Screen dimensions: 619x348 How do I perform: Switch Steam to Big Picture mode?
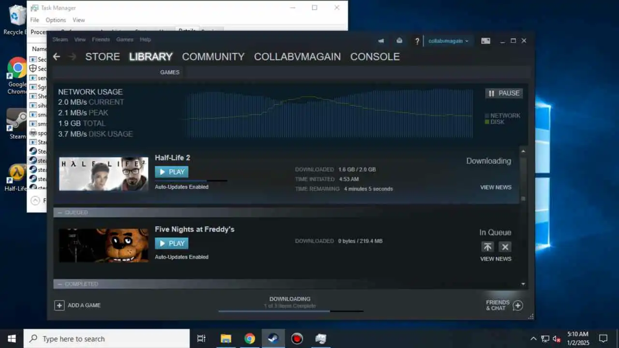[x=486, y=41]
